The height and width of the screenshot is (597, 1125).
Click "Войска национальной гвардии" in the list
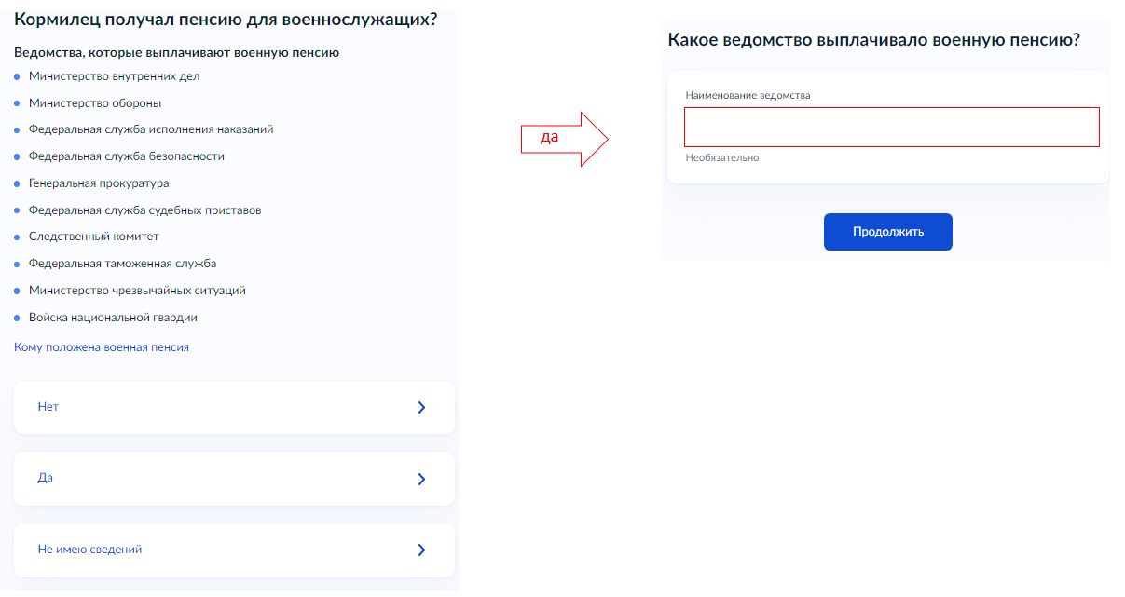tap(113, 318)
